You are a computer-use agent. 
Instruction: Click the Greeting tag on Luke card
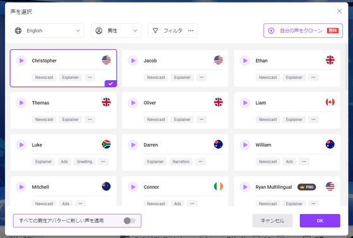[x=84, y=162]
